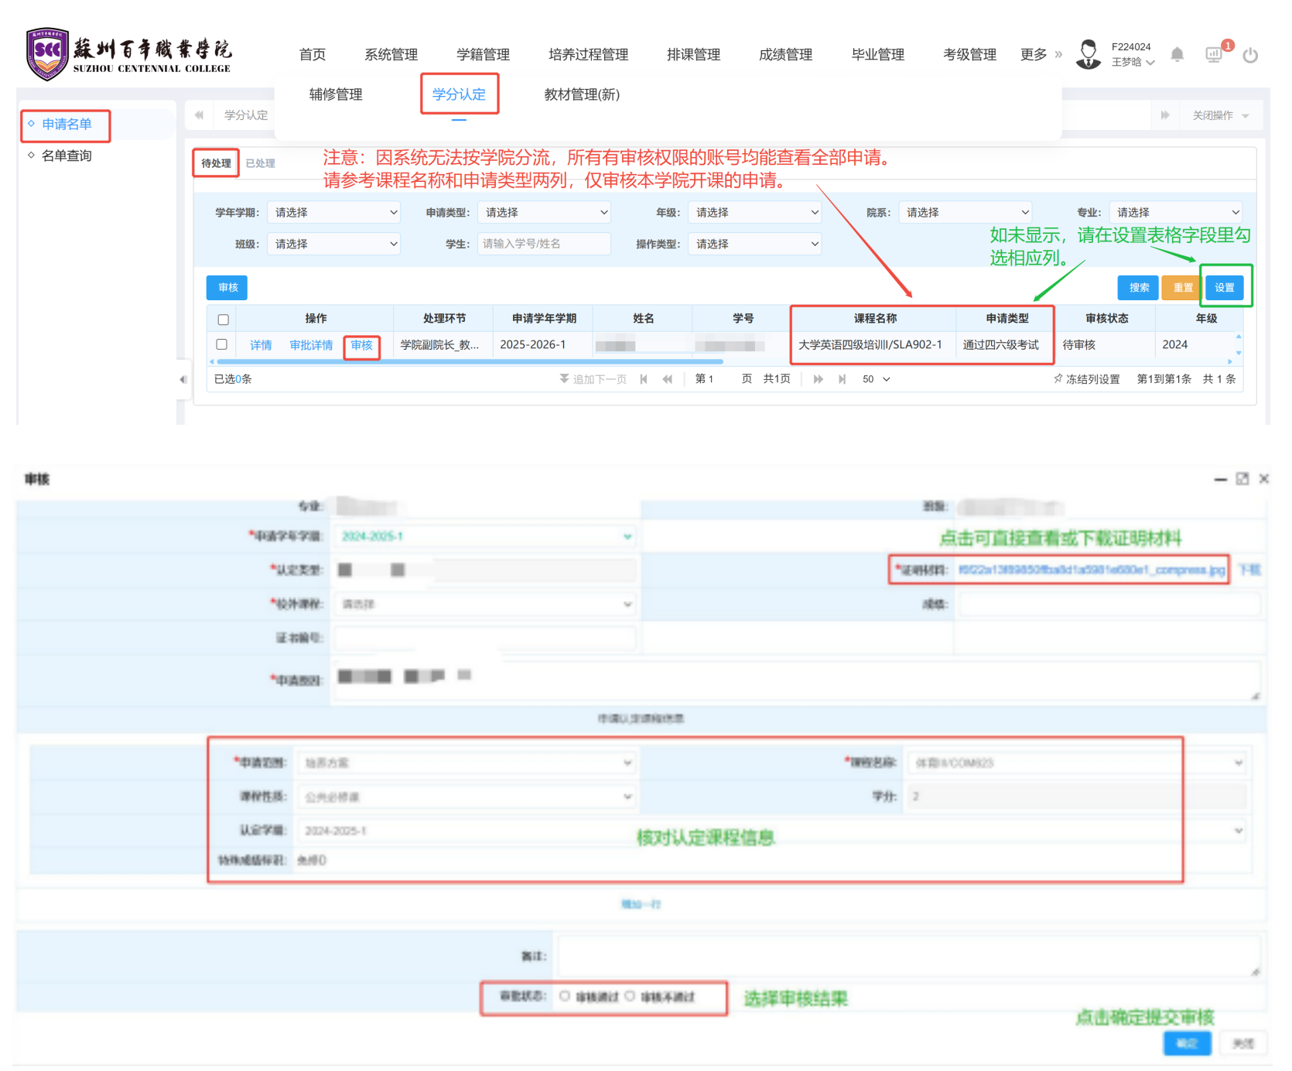Viewport: 1292px width, 1071px height.
Task: Open the monitor message icon with badge
Action: coord(1214,54)
